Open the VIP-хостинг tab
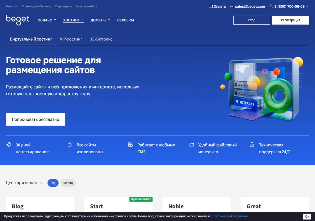 coord(71,39)
